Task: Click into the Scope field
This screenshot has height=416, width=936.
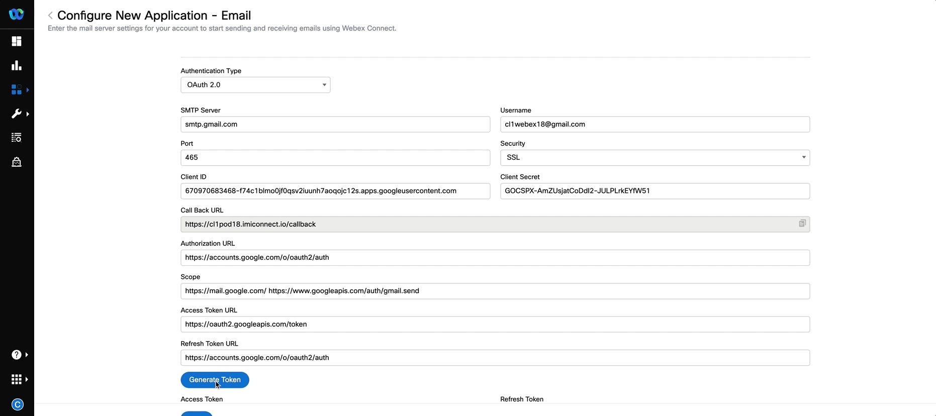Action: (495, 291)
